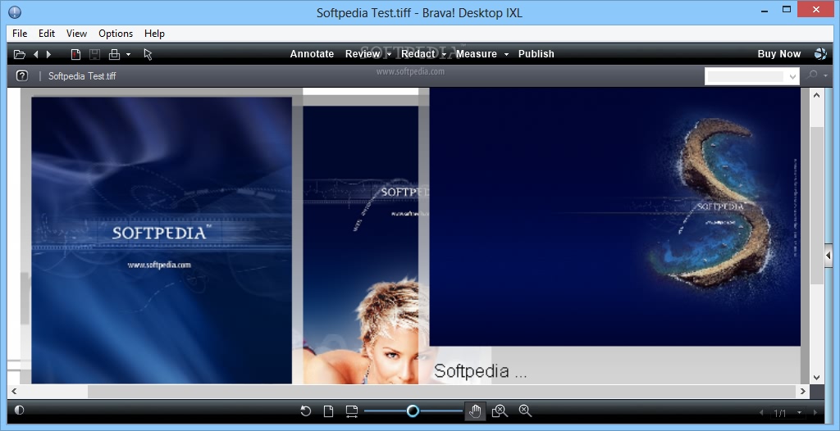Maximize the Brava Desktop window
The height and width of the screenshot is (431, 840).
click(787, 9)
